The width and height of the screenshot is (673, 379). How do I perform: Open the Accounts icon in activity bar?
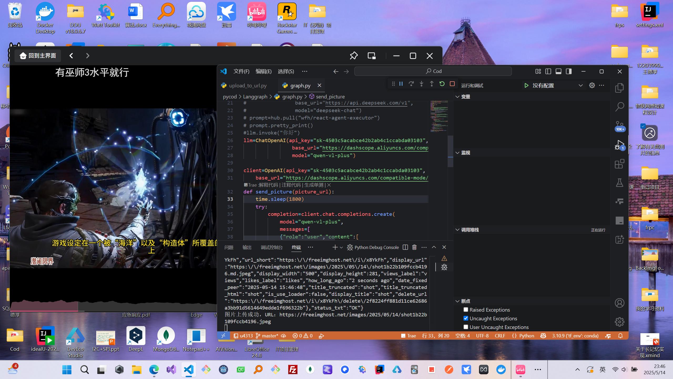tap(619, 303)
